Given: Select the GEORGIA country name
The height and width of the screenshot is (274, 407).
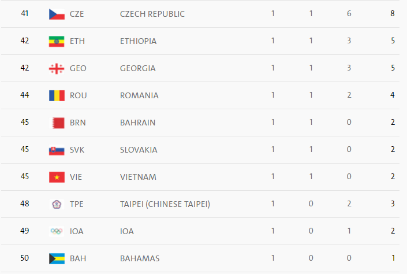Looking at the screenshot, I should tap(137, 68).
